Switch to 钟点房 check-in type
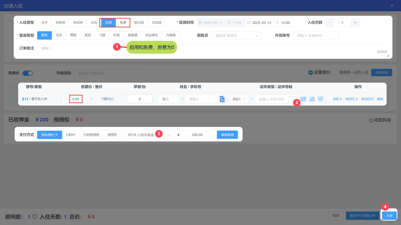The height and width of the screenshot is (225, 401). click(78, 23)
